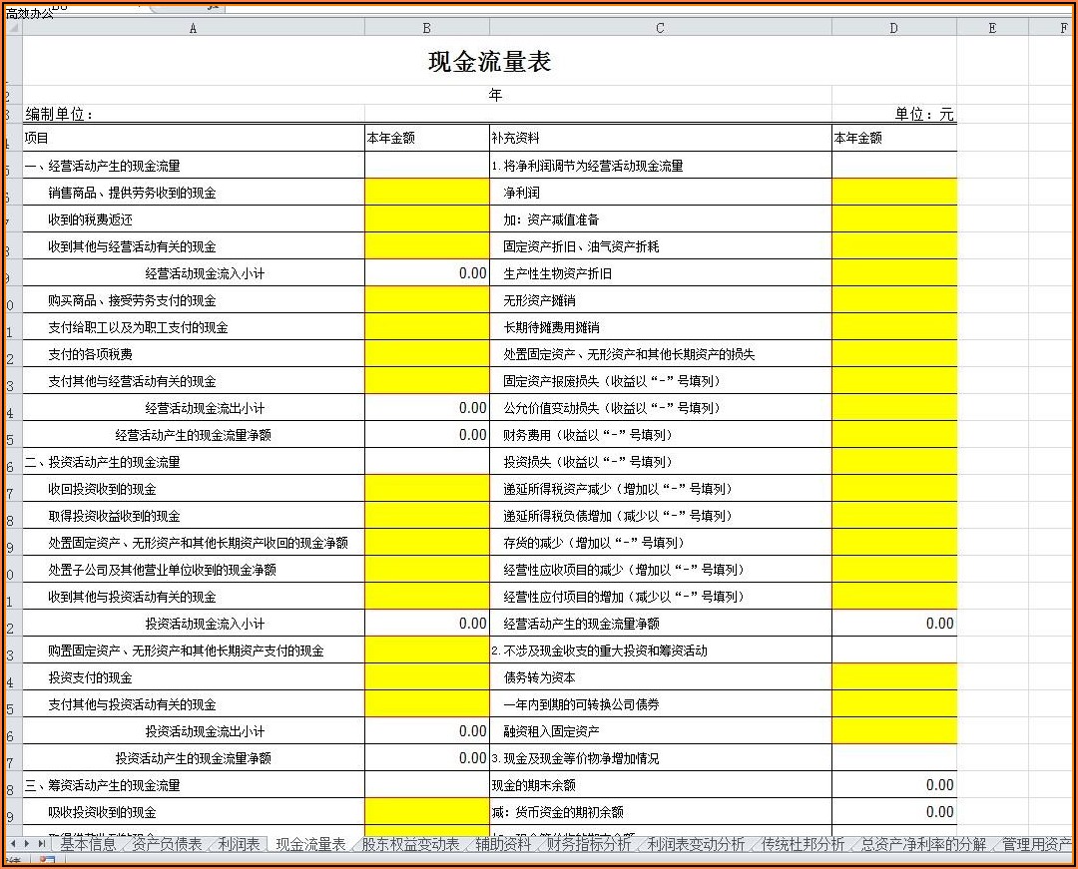Click the 现金流量表 title cell
This screenshot has width=1078, height=869.
click(x=489, y=62)
